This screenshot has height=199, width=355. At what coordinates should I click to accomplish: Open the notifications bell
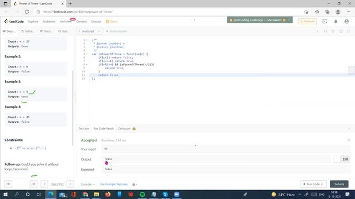click(336, 22)
